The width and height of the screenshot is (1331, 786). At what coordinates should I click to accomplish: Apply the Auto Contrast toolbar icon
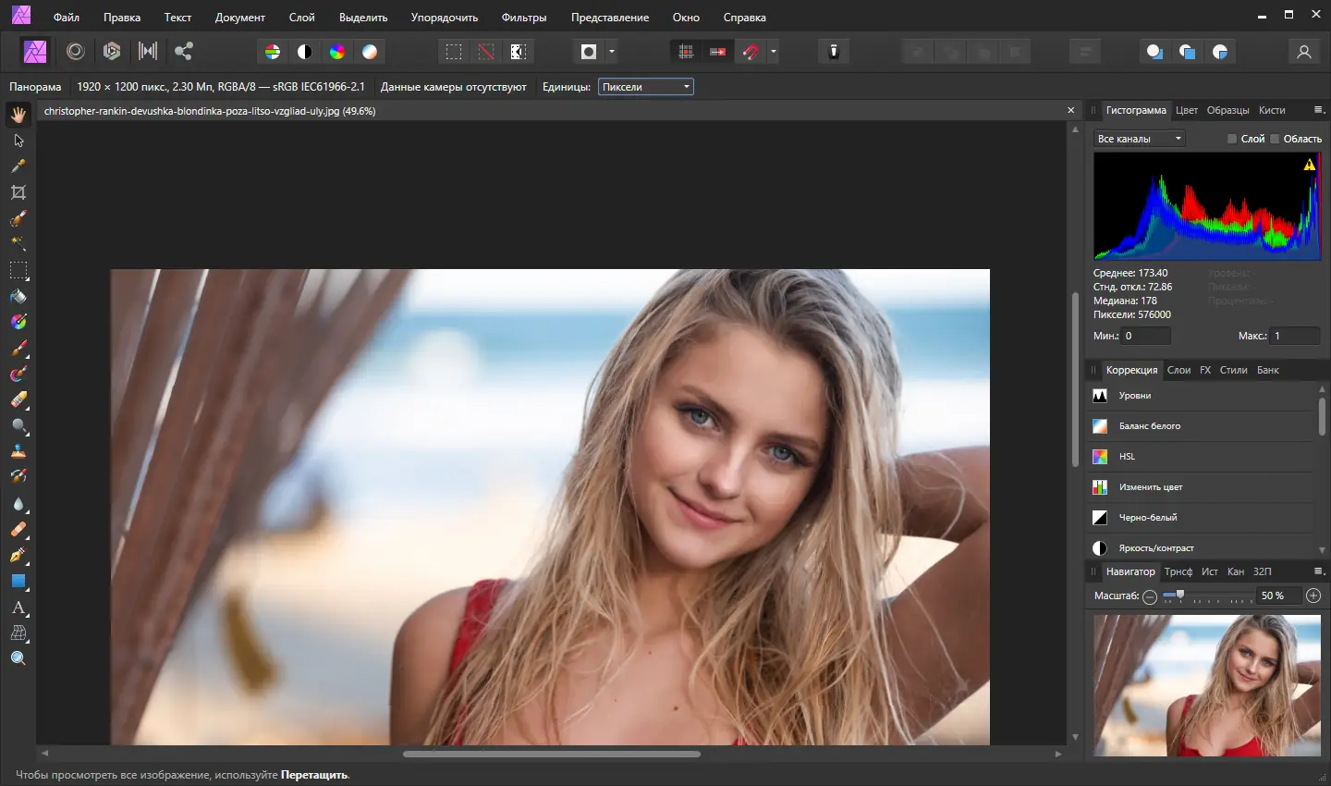[305, 52]
